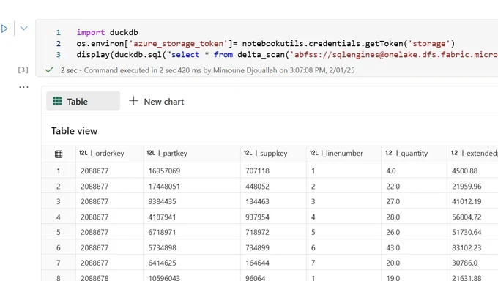Click row number 7 in table
Image resolution: width=498 pixels, height=281 pixels.
[x=59, y=263]
